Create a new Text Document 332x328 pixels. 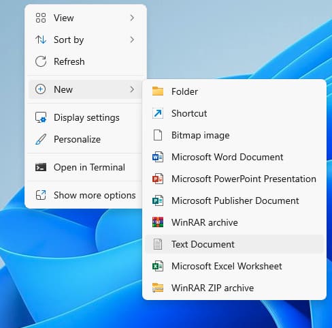pyautogui.click(x=235, y=244)
